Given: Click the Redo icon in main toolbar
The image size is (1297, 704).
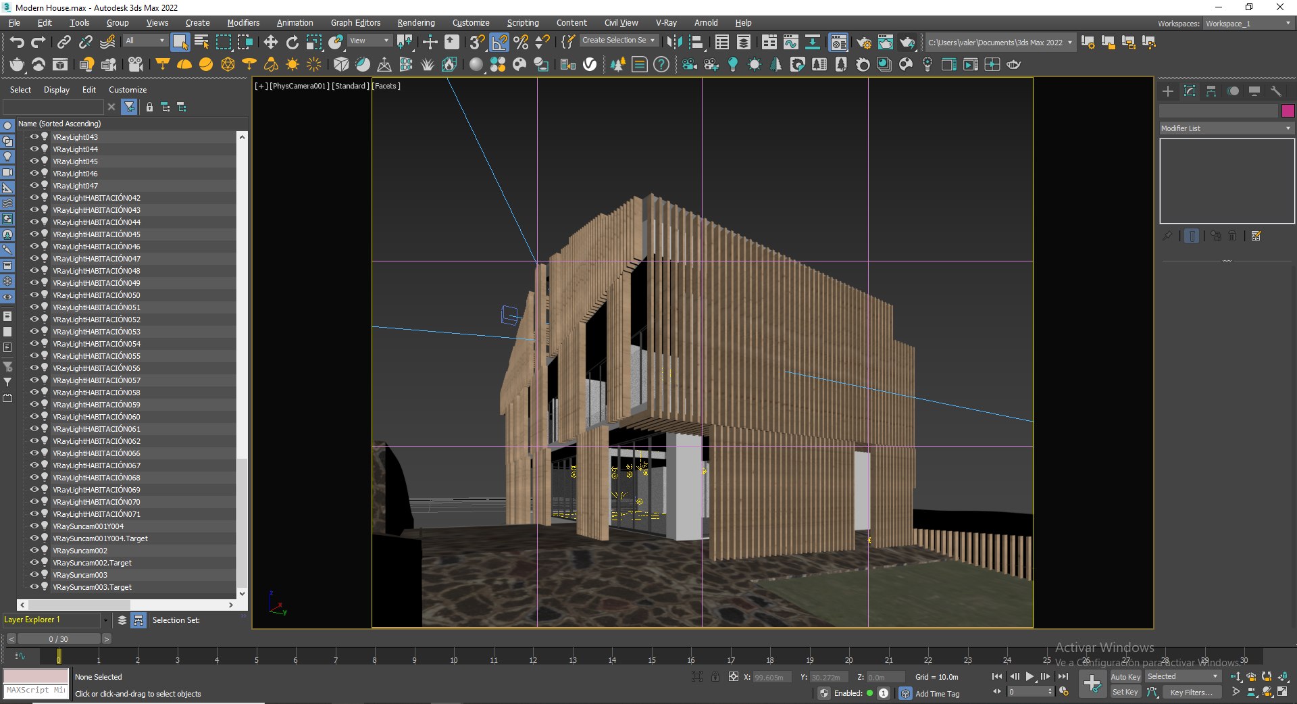Looking at the screenshot, I should [x=39, y=42].
